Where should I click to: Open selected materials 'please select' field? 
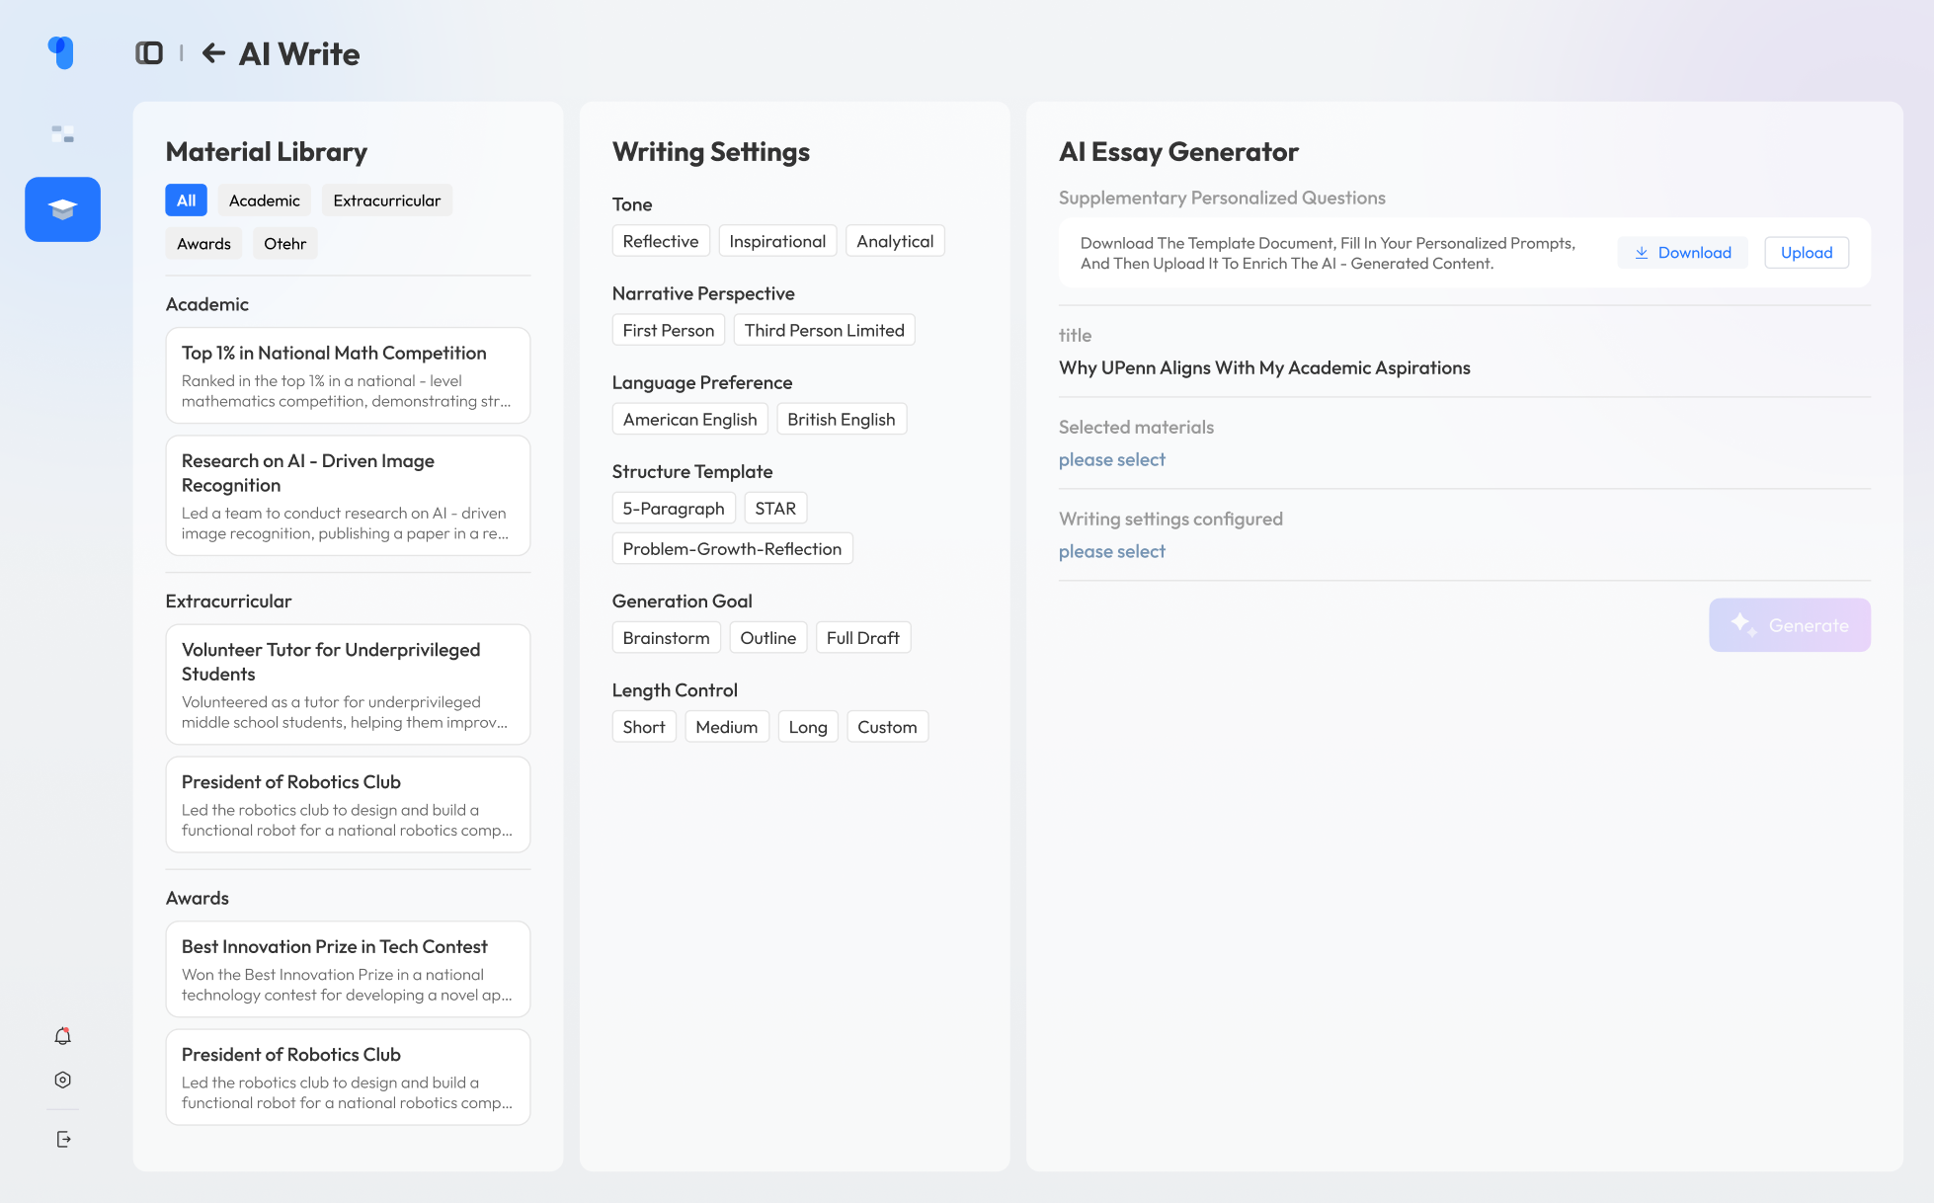click(1111, 459)
